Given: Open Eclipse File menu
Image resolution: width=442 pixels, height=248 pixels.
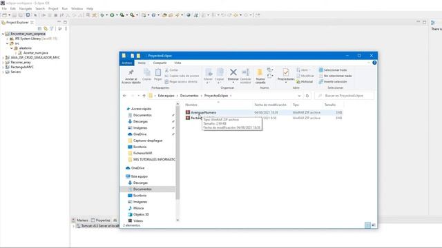Looking at the screenshot, I should (x=4, y=9).
